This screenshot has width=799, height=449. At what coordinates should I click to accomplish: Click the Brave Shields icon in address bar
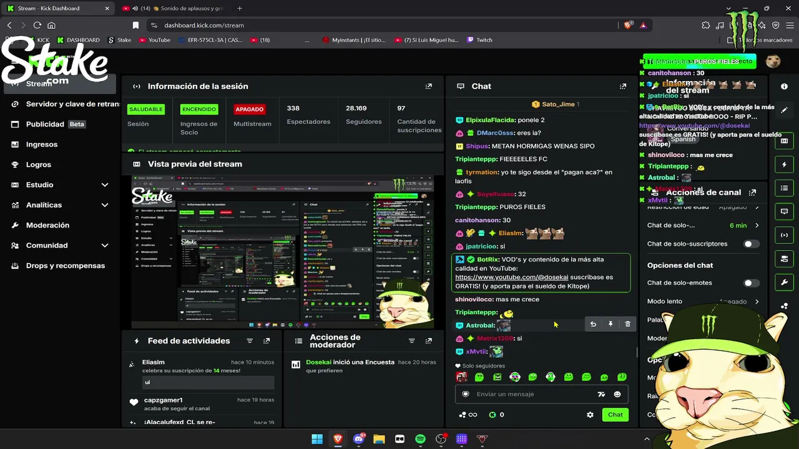(628, 25)
